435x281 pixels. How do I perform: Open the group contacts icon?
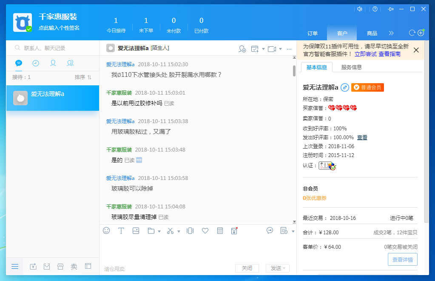pos(70,63)
